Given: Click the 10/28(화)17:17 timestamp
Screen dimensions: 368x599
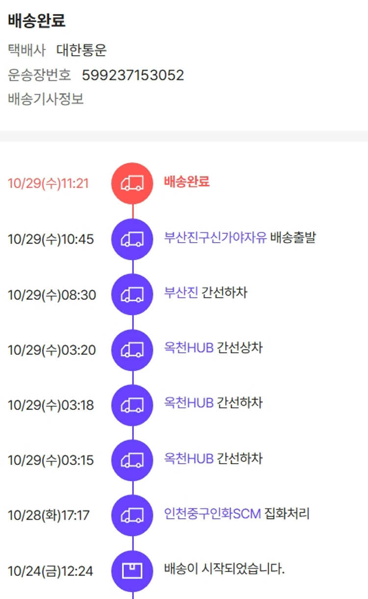Looking at the screenshot, I should [49, 516].
